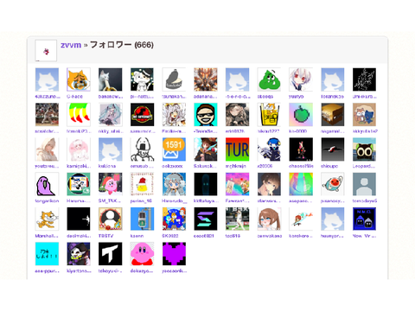Open the pink and teal collage avatar
415x311 pixels.
tap(237, 184)
